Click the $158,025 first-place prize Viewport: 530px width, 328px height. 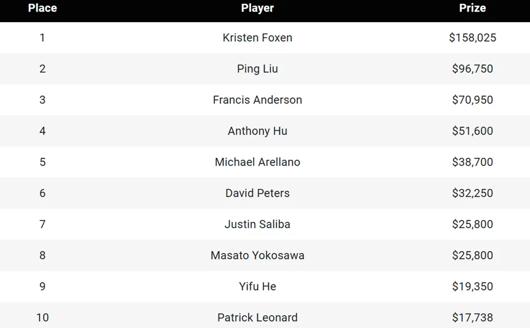472,37
